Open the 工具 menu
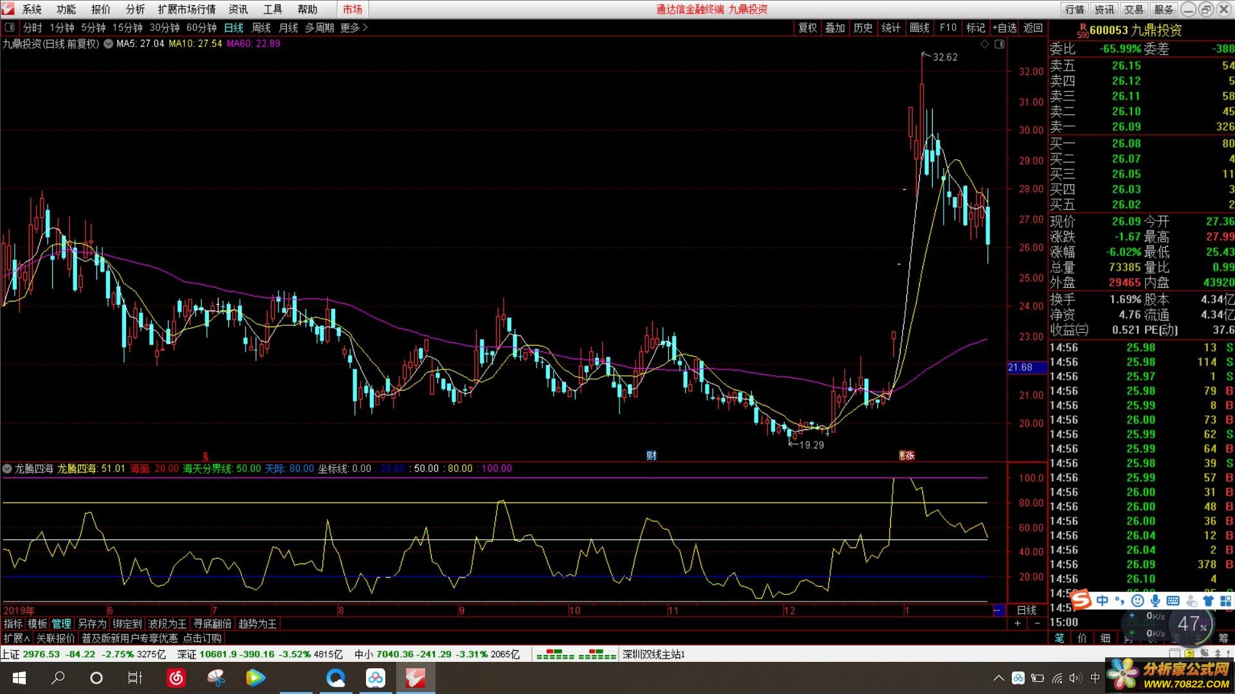Viewport: 1235px width, 694px height. click(x=273, y=9)
